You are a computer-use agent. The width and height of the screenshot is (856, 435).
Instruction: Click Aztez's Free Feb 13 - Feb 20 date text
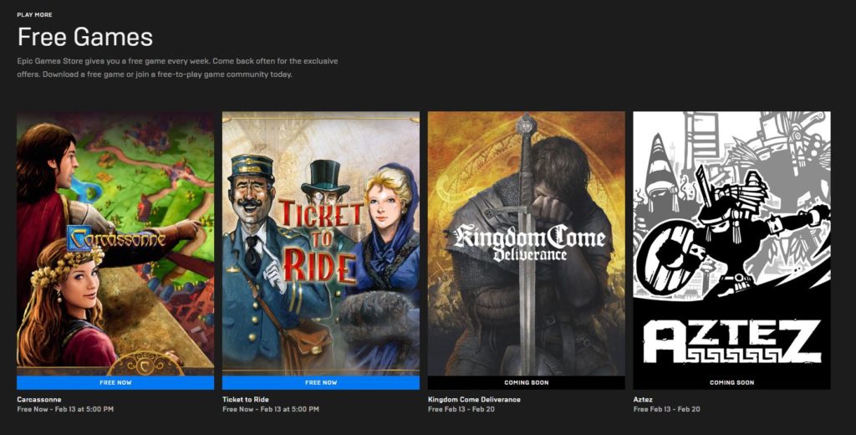coord(666,410)
